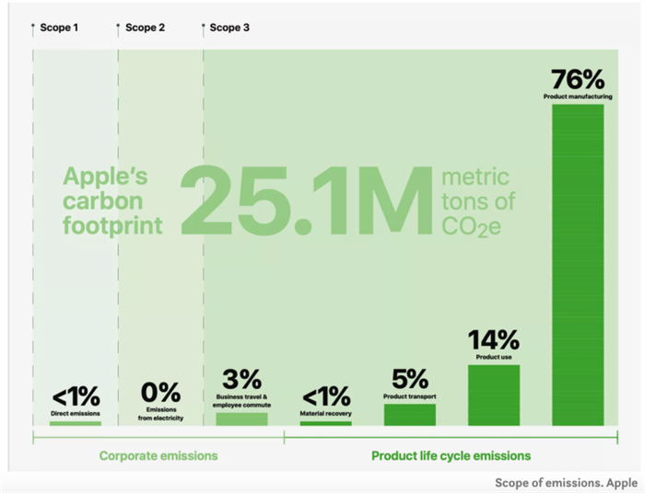Click the tall Product manufacturing bar

[x=578, y=265]
